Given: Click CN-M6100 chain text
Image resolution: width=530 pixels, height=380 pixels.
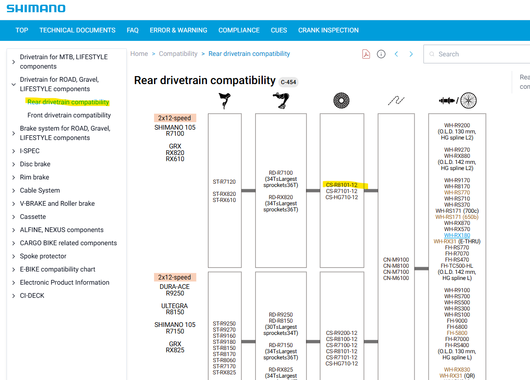Looking at the screenshot, I should coord(396,278).
